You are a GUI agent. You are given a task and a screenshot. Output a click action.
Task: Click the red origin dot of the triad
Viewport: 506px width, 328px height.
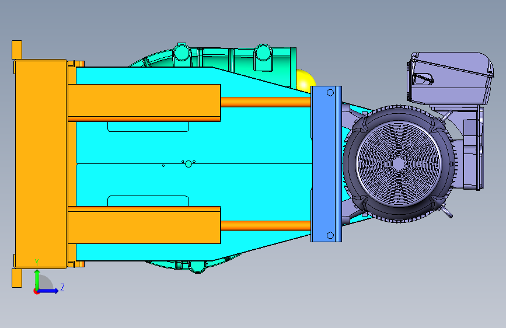36,291
